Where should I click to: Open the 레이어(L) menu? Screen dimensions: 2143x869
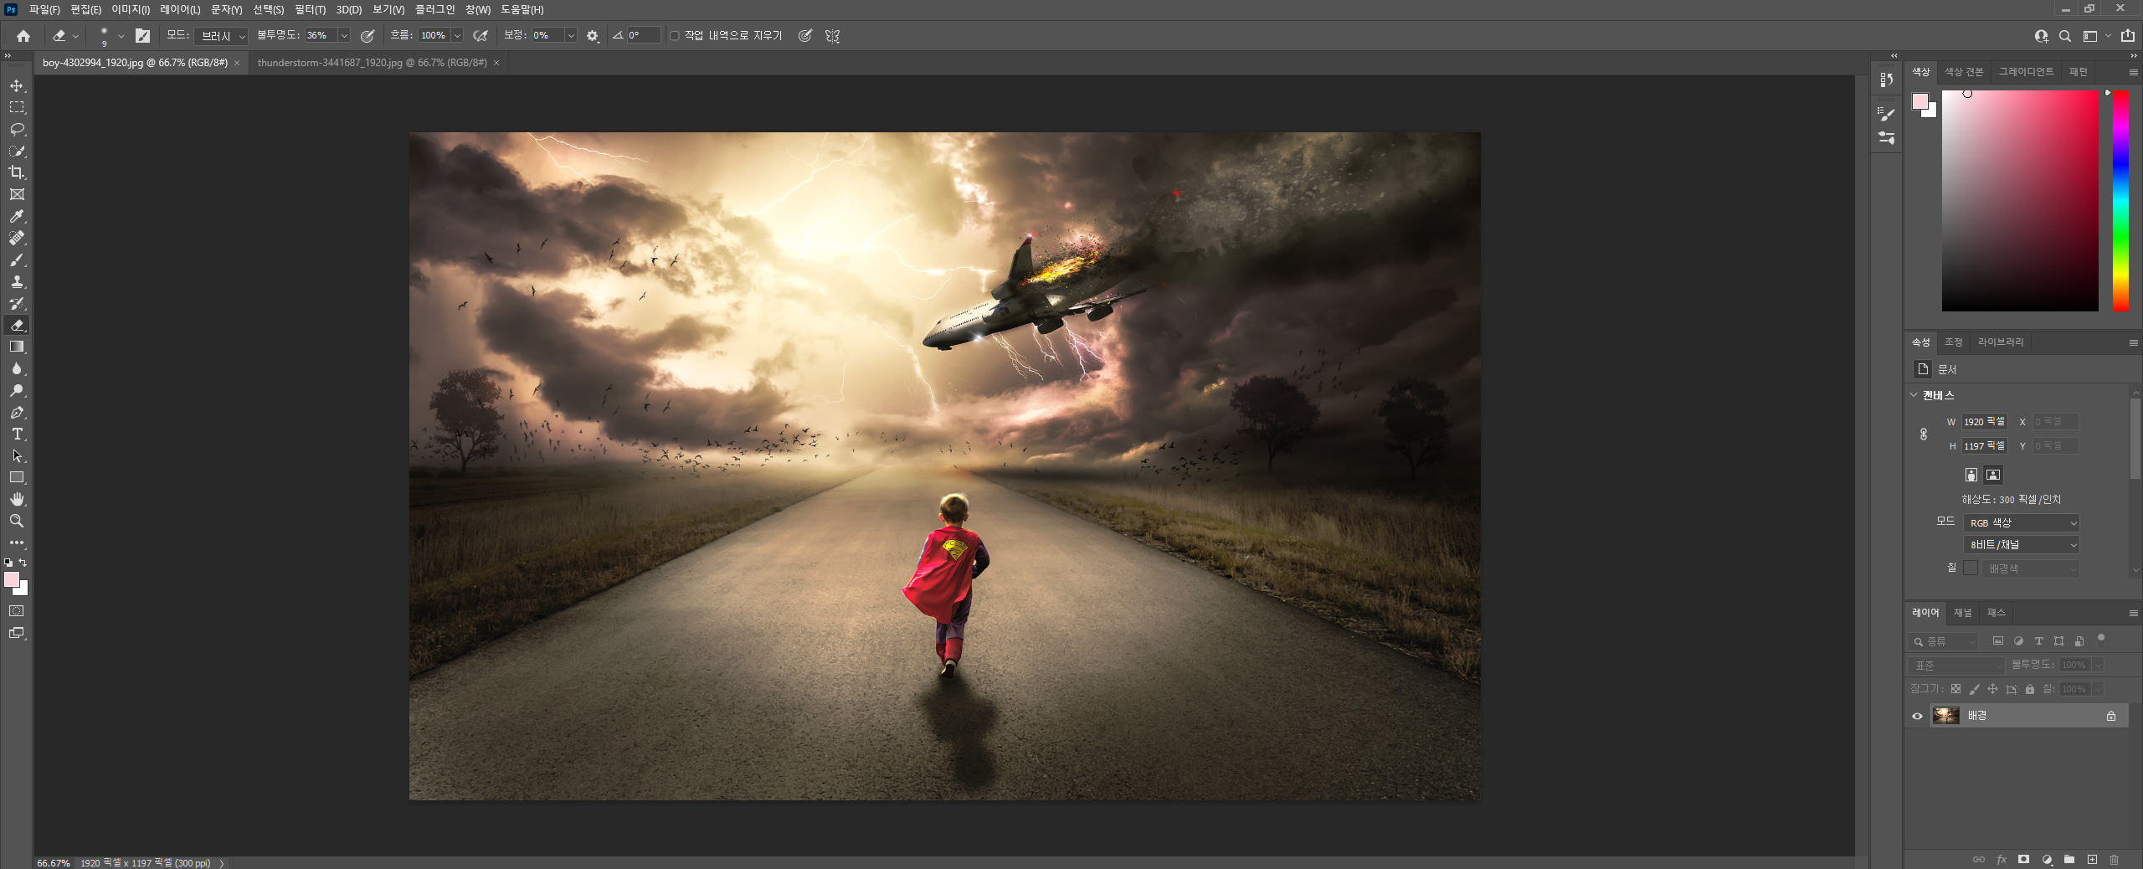pyautogui.click(x=180, y=9)
